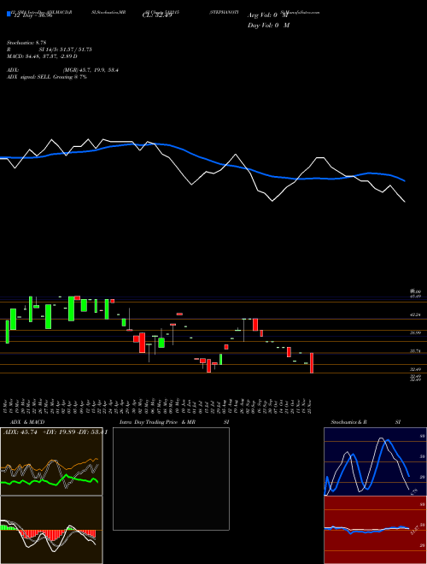
Task: Click the 'CL: 32.49' closing price label
Action: click(x=157, y=15)
